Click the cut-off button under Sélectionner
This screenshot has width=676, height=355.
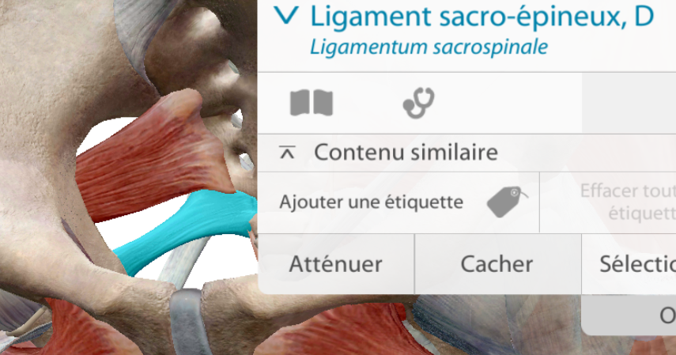(629, 315)
